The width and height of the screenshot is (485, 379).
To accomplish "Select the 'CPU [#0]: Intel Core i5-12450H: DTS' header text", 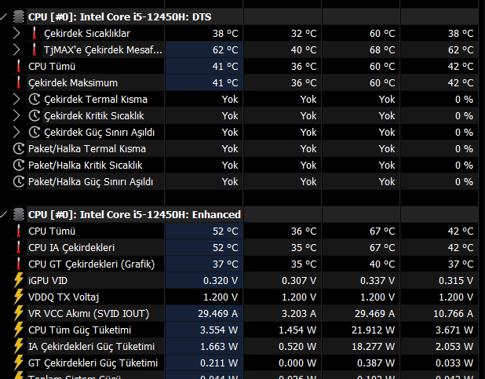I will pos(120,16).
